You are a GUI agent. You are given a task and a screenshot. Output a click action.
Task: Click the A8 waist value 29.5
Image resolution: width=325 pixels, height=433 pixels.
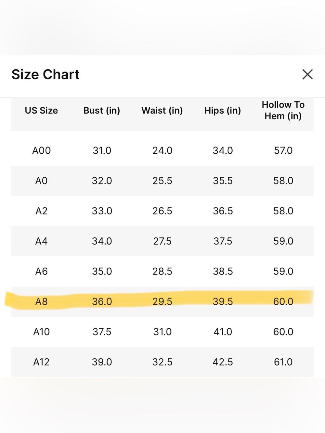pos(162,301)
